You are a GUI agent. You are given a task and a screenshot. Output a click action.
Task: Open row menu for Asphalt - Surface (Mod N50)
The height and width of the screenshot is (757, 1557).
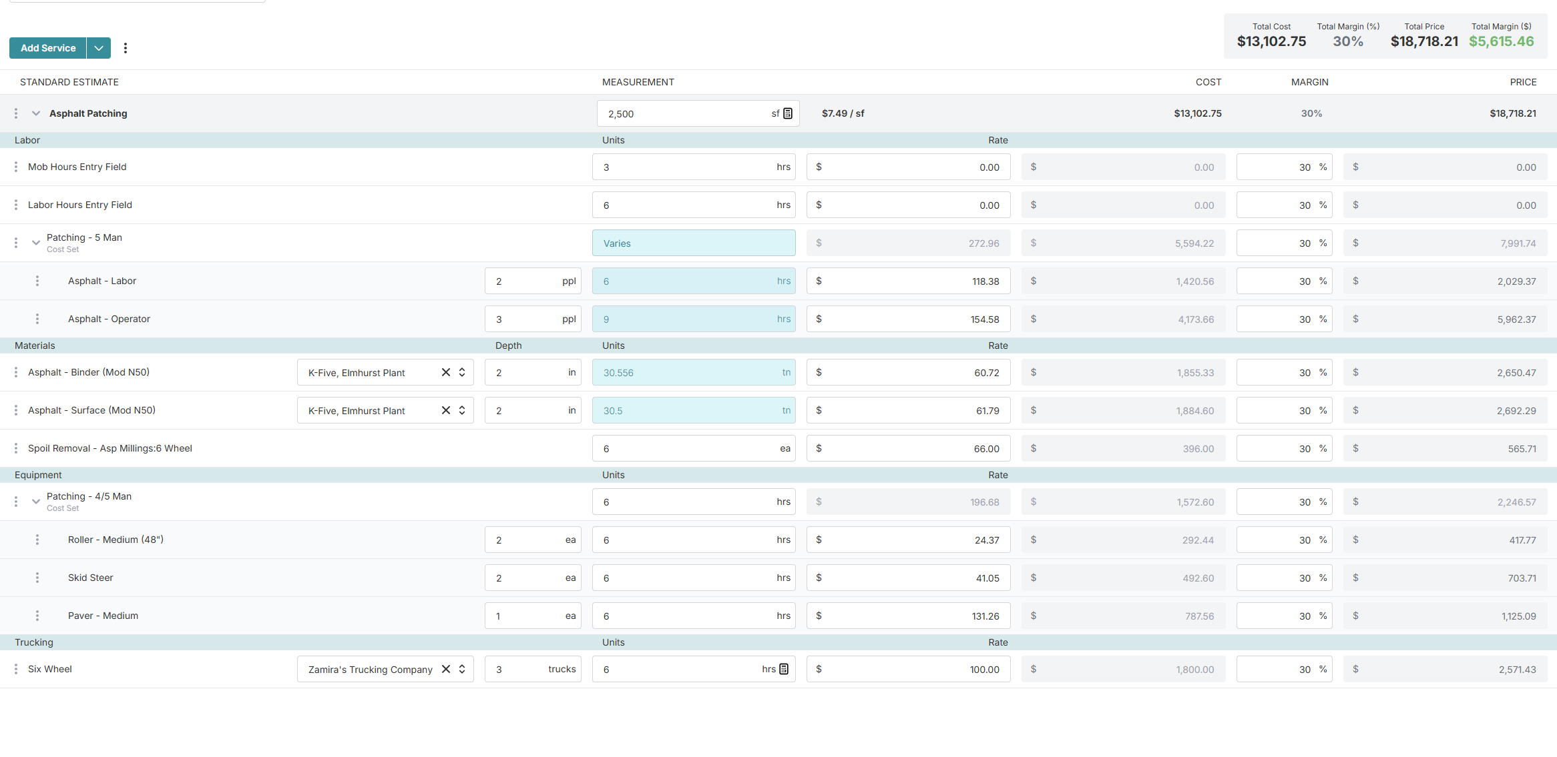[16, 410]
